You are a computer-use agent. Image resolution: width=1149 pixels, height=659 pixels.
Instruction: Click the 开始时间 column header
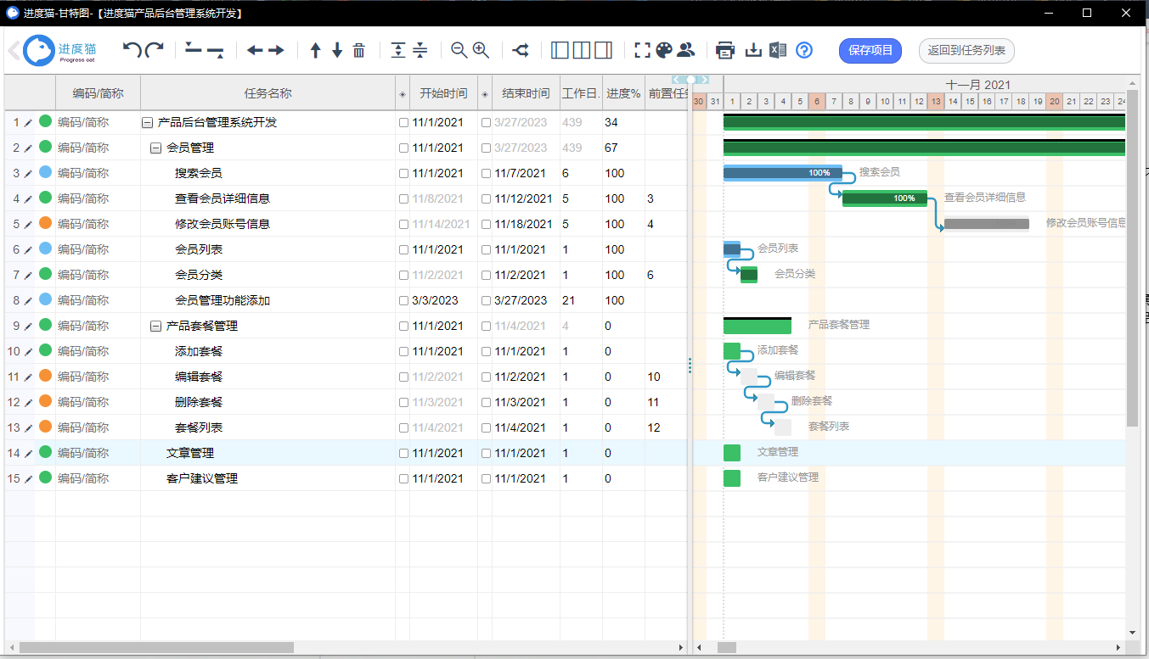[443, 93]
